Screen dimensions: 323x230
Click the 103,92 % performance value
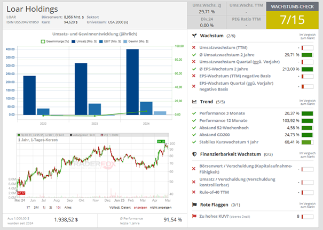(290, 120)
